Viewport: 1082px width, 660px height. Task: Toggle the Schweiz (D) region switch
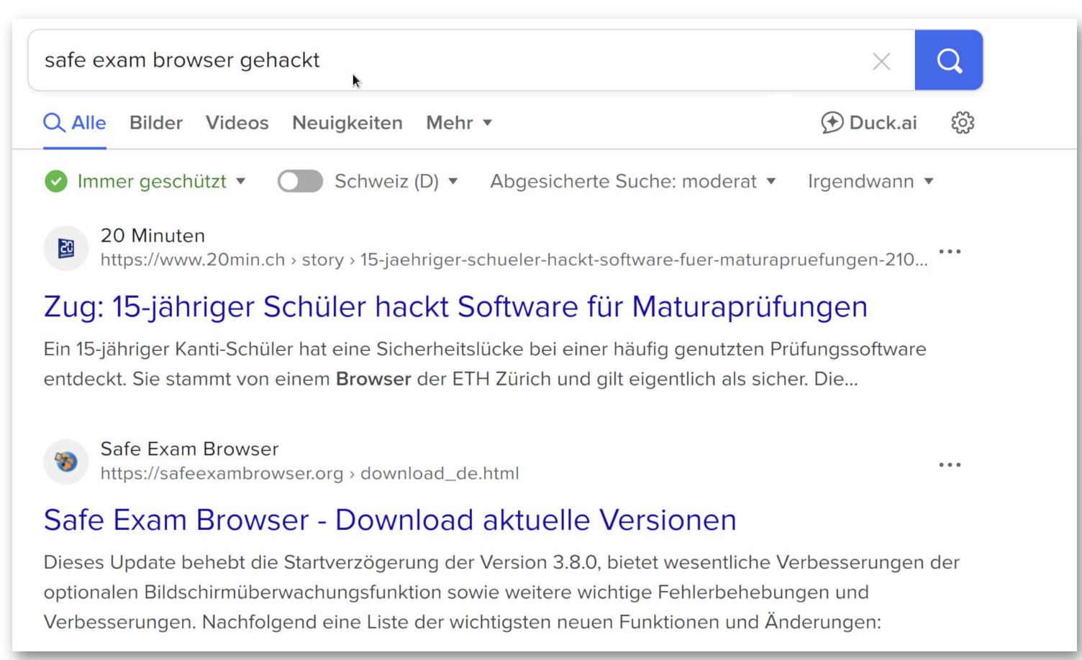pos(300,181)
